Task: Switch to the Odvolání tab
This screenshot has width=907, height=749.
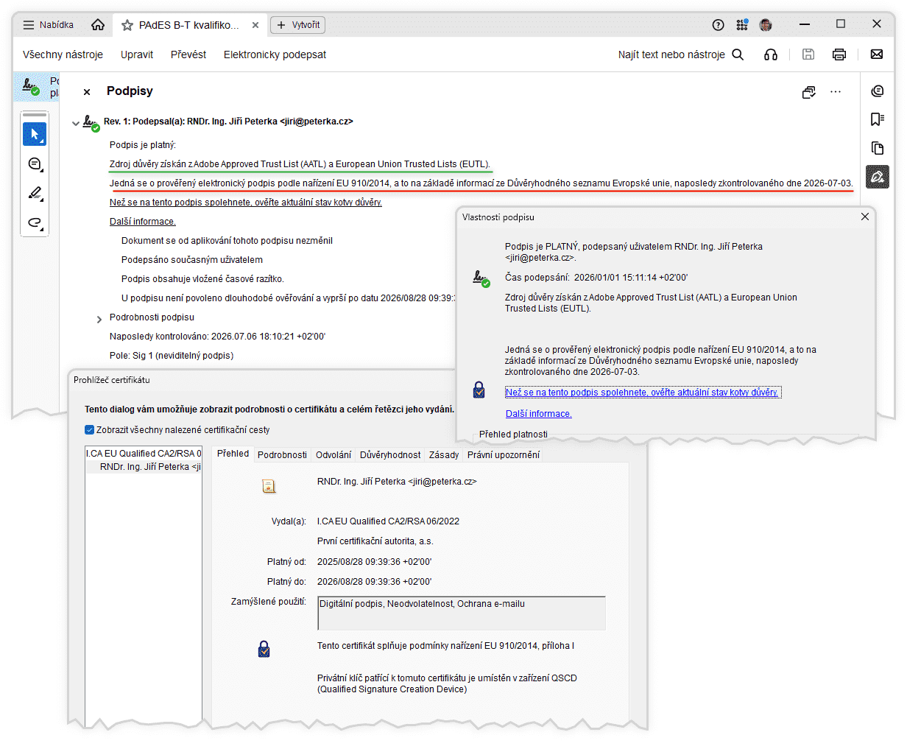Action: (x=333, y=455)
